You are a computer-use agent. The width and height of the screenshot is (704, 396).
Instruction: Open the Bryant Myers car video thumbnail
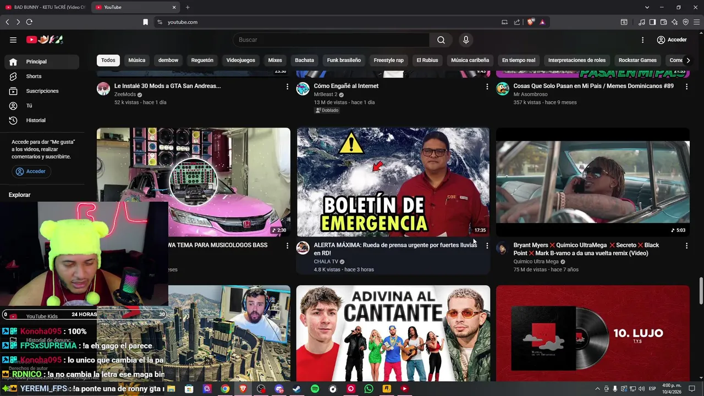[592, 182]
